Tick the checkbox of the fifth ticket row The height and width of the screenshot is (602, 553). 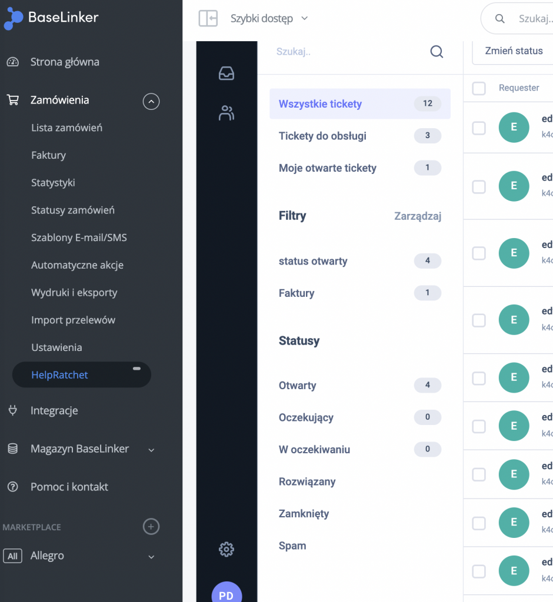[479, 379]
